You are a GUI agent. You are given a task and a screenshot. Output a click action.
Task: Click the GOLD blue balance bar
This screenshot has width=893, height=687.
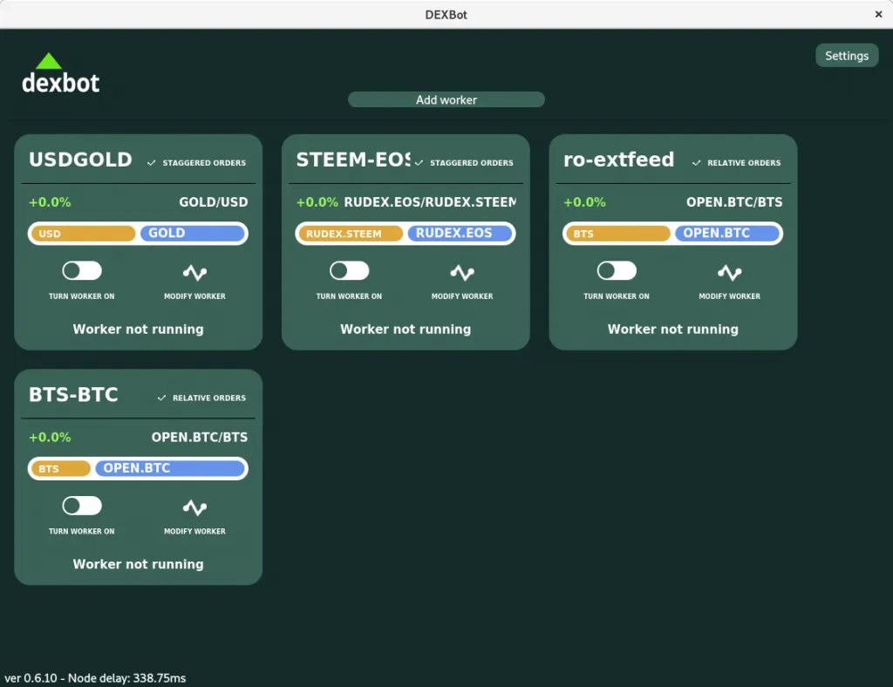pos(193,234)
